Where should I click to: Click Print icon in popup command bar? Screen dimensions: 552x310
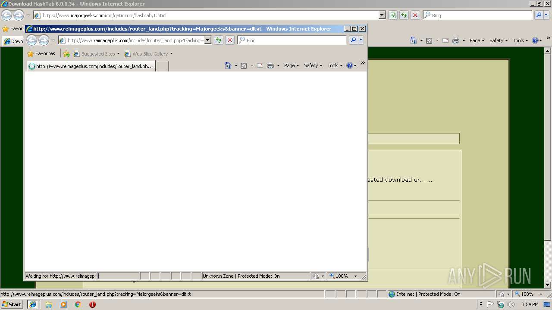click(x=270, y=65)
